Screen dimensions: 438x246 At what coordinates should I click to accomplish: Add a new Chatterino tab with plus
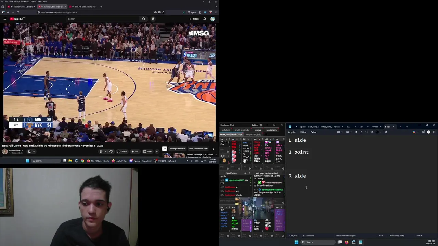click(x=266, y=134)
